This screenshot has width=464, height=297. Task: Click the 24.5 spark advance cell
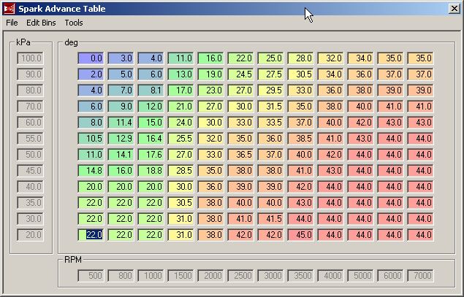click(241, 74)
